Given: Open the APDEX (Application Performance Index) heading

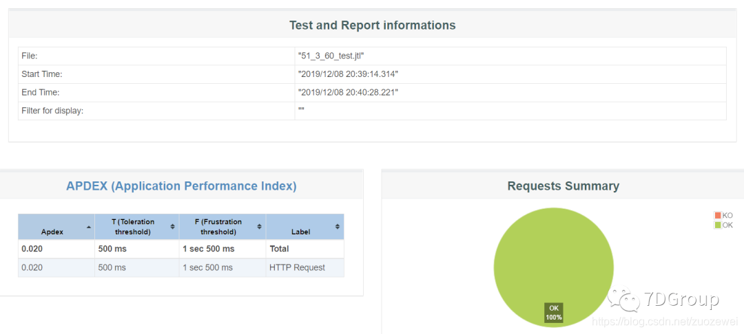Looking at the screenshot, I should pyautogui.click(x=181, y=186).
